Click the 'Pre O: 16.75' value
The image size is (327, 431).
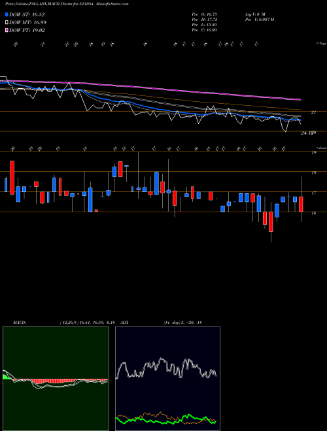click(205, 14)
